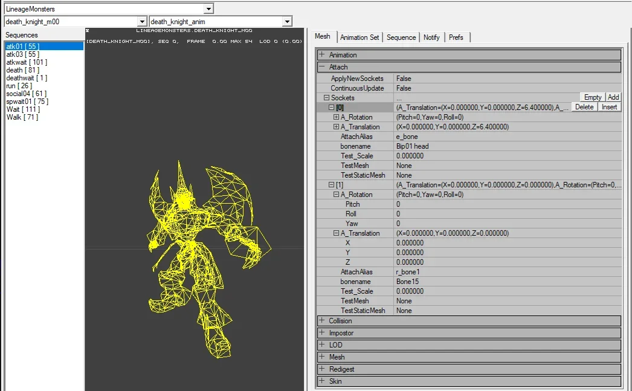Open the death_knight_m00 mesh dropdown

point(142,21)
